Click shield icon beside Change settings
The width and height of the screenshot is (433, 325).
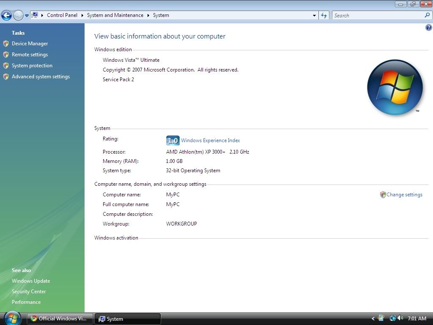[x=383, y=195]
